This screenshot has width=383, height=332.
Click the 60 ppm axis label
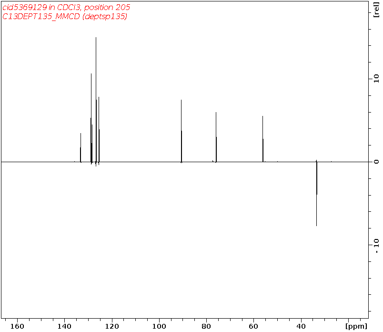point(254,326)
